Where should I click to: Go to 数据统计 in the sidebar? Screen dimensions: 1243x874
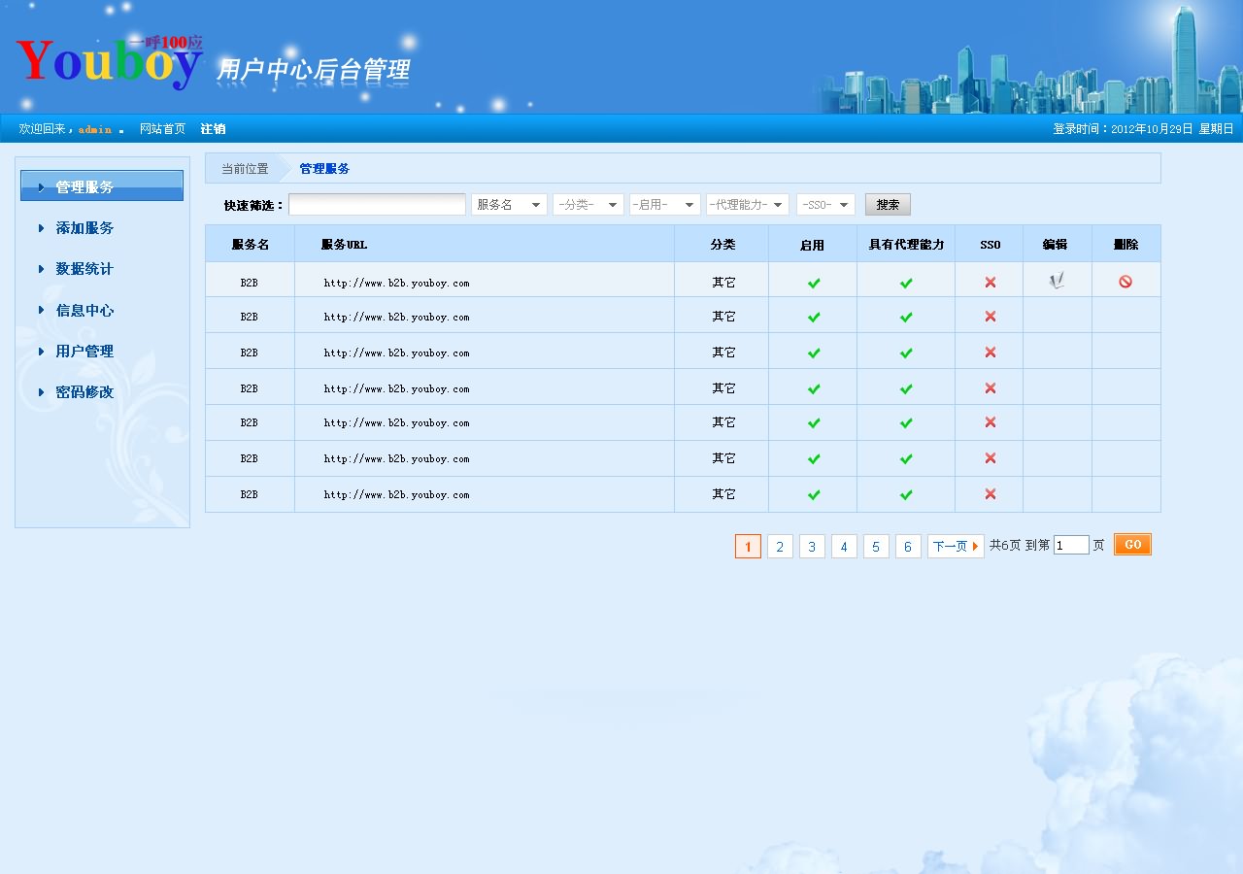[84, 269]
